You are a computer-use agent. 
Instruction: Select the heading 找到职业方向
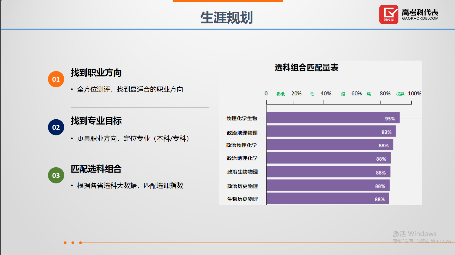pyautogui.click(x=96, y=73)
